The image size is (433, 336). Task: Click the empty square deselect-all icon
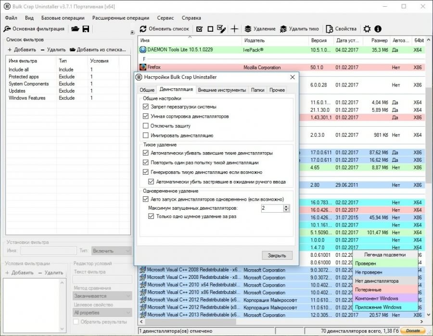pos(210,29)
